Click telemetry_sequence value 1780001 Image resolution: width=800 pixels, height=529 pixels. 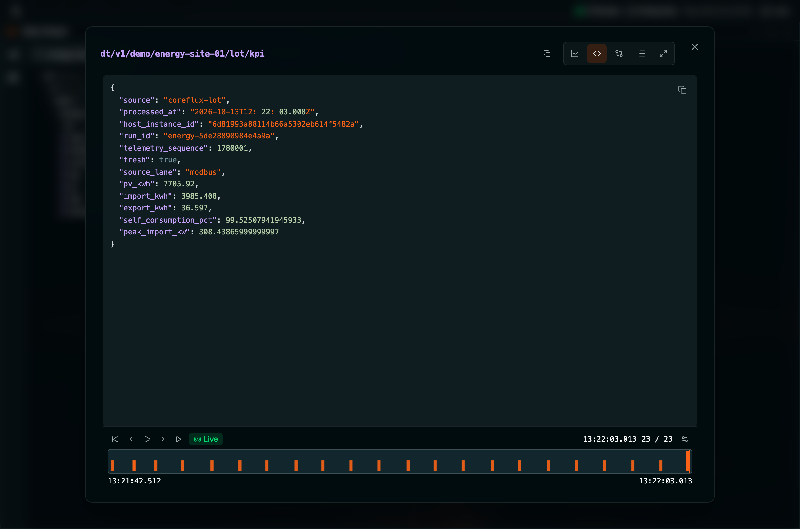pyautogui.click(x=232, y=148)
